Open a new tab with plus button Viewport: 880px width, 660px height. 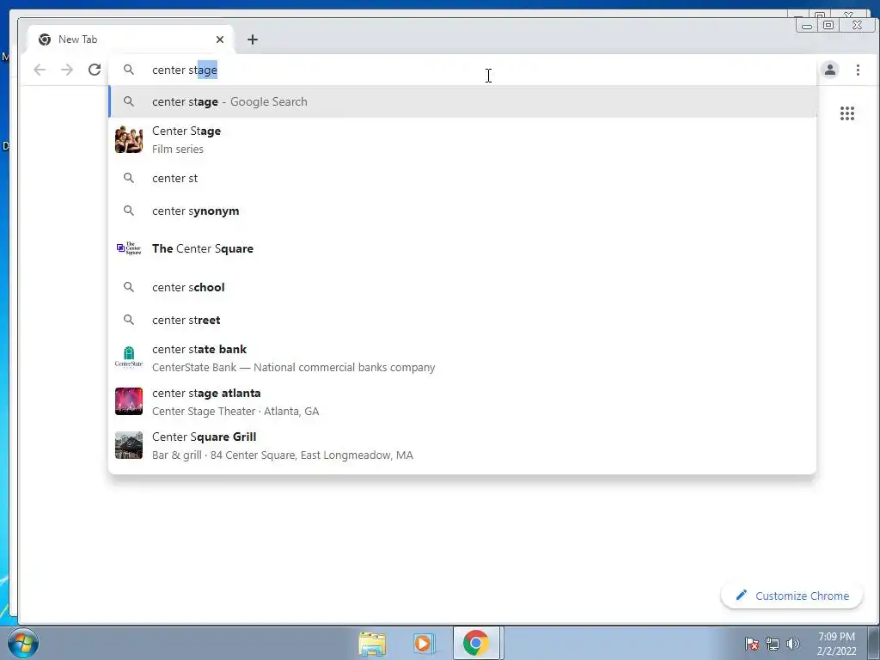click(x=253, y=40)
